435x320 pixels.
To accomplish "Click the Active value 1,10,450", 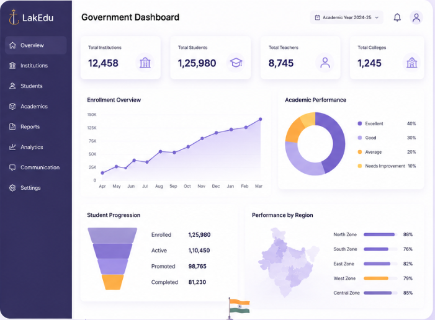I will [199, 251].
